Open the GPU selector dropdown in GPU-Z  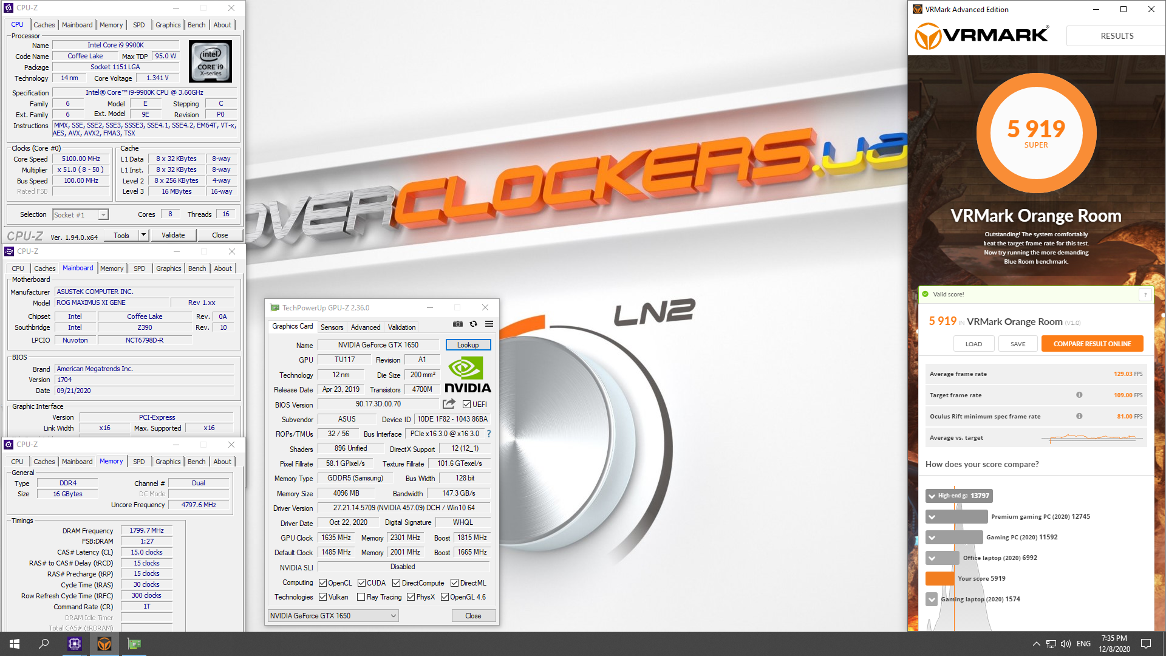click(x=333, y=616)
